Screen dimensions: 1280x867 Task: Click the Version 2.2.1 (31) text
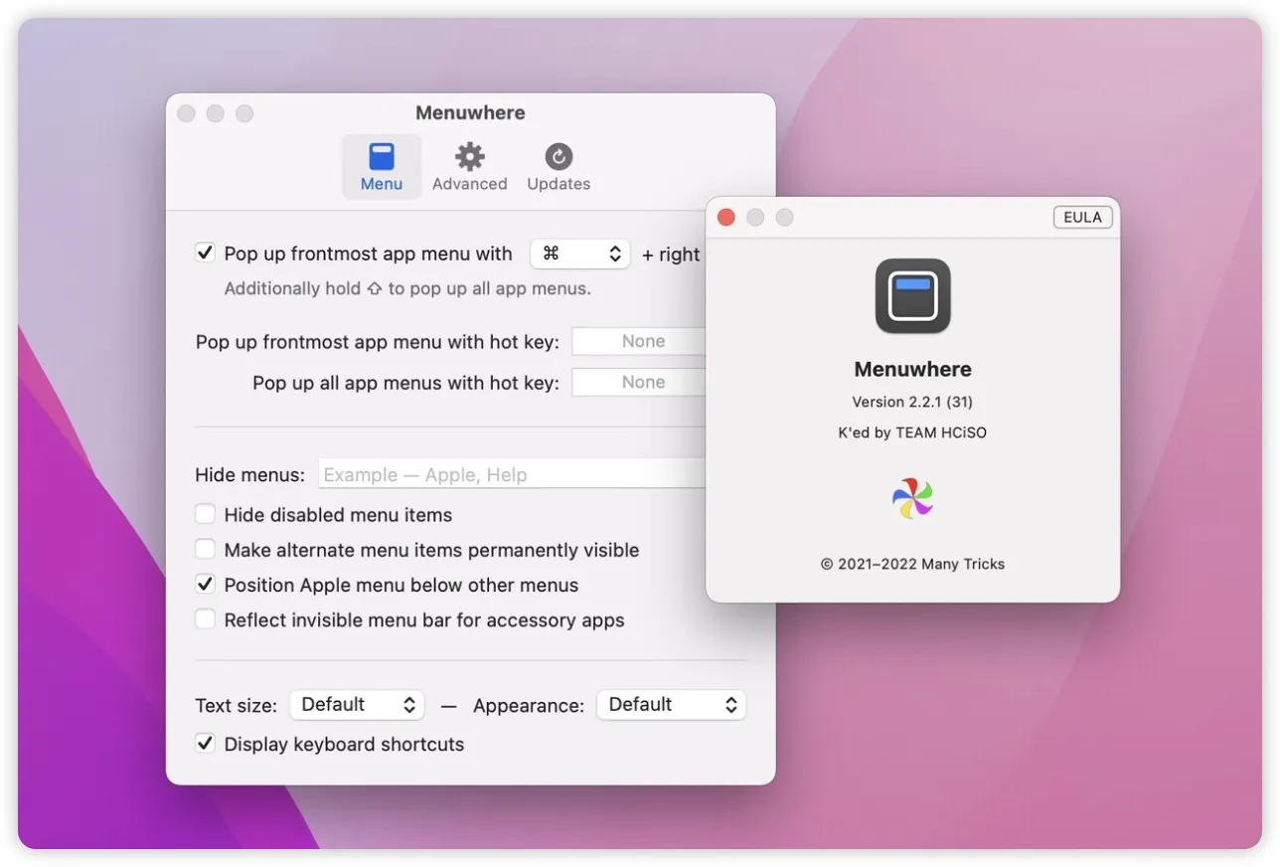[x=912, y=402]
